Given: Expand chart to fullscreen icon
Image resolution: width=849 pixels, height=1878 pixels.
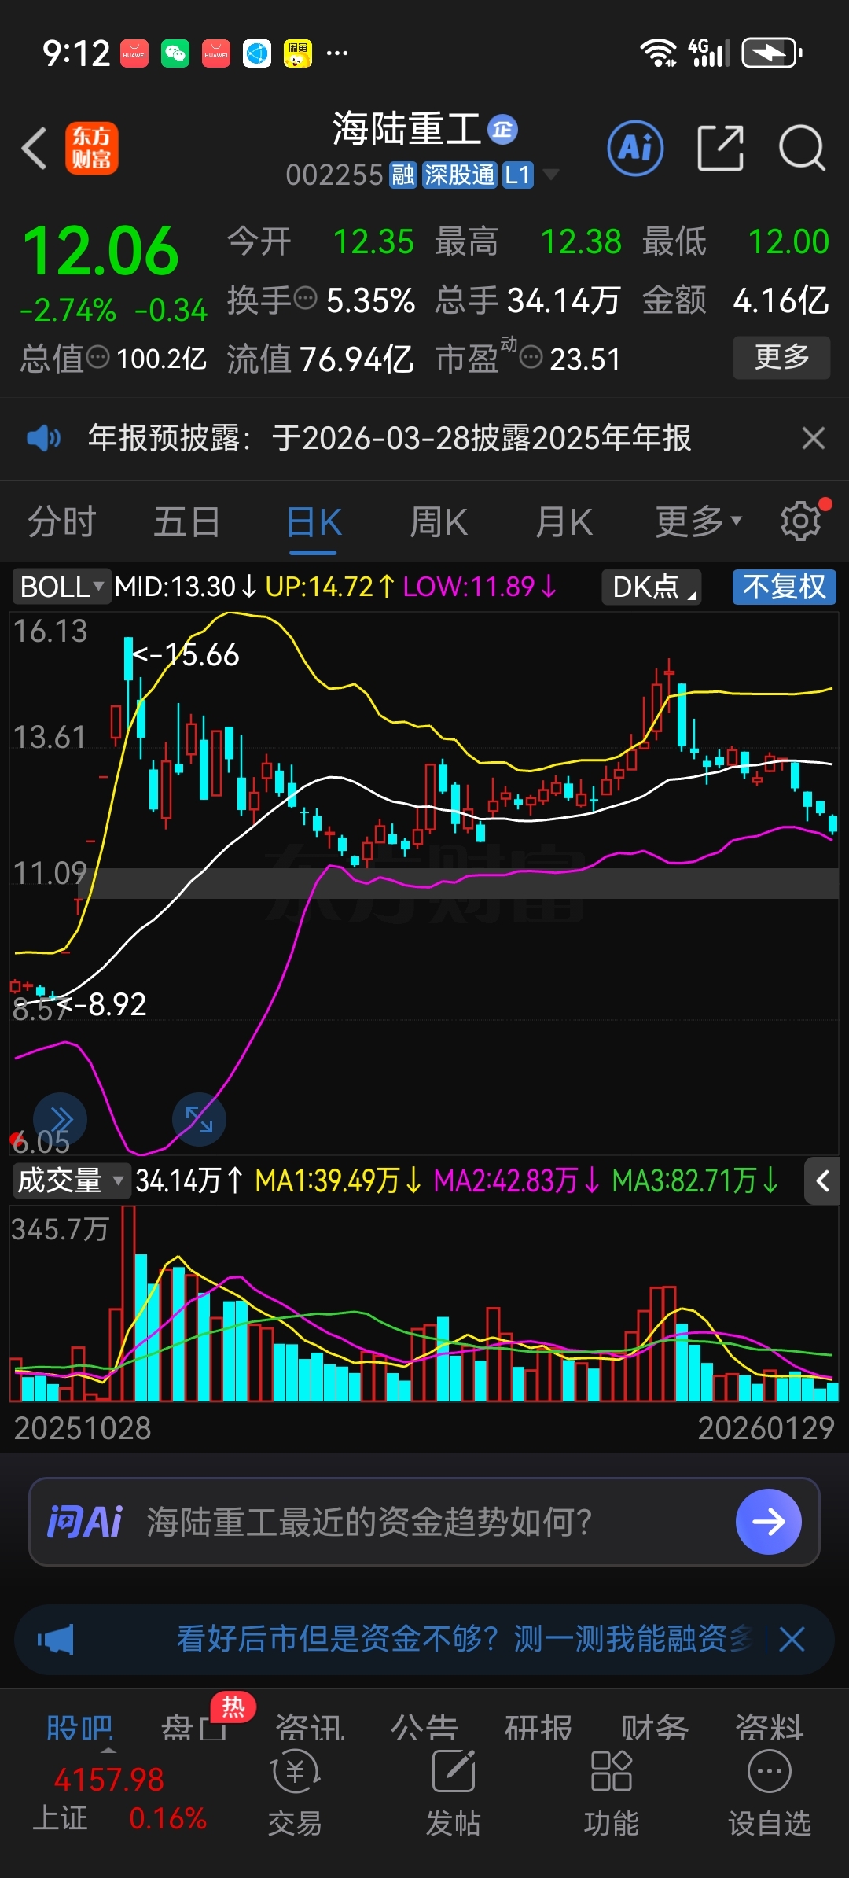Looking at the screenshot, I should [199, 1119].
